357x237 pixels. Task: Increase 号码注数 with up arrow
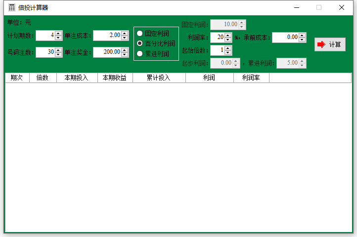click(x=58, y=50)
